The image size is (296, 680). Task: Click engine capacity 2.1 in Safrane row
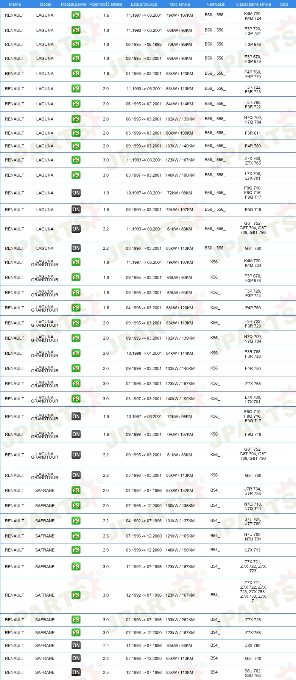(106, 646)
